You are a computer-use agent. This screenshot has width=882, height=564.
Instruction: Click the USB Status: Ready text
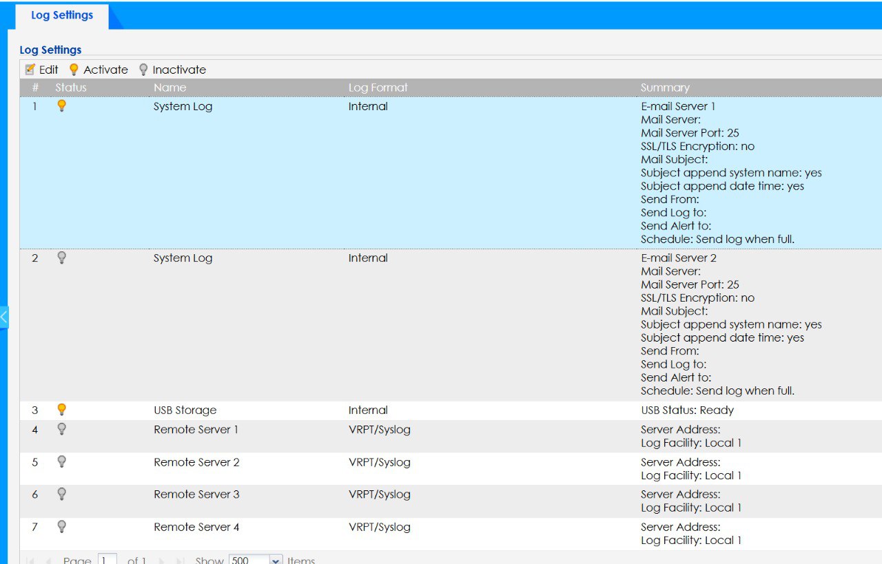pos(687,410)
